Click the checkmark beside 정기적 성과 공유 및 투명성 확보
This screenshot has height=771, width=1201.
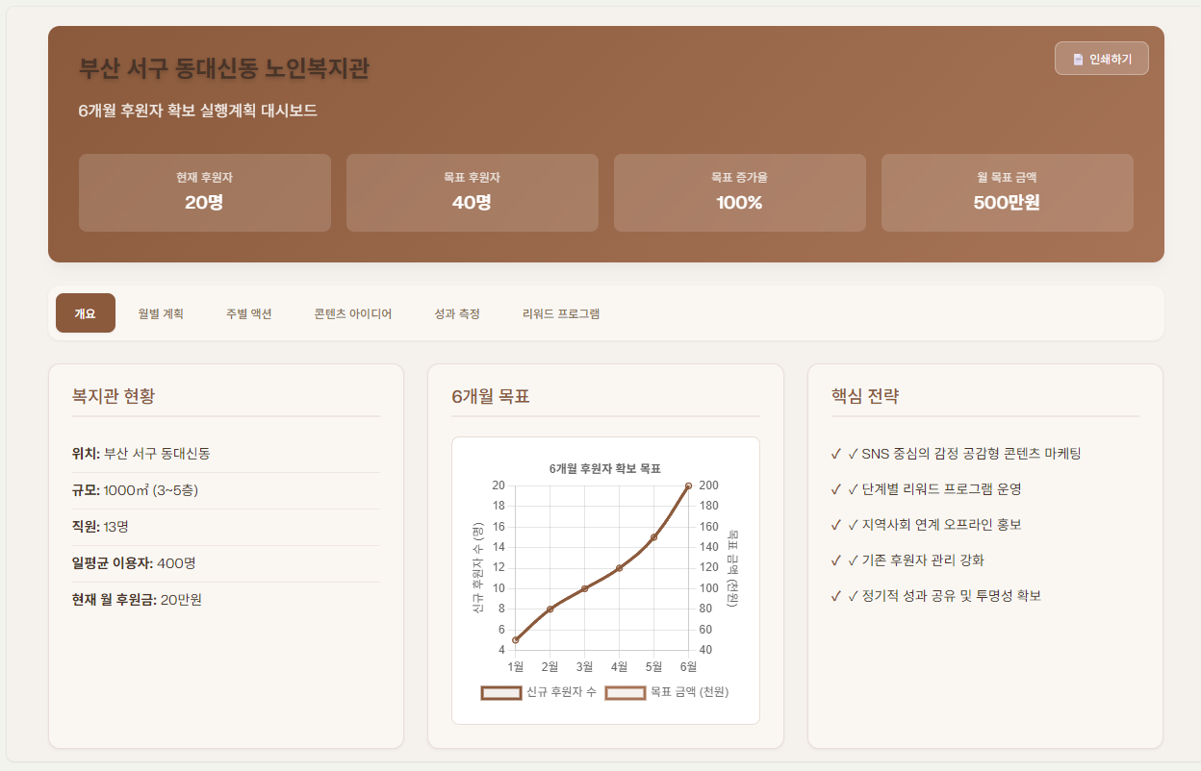[x=835, y=595]
